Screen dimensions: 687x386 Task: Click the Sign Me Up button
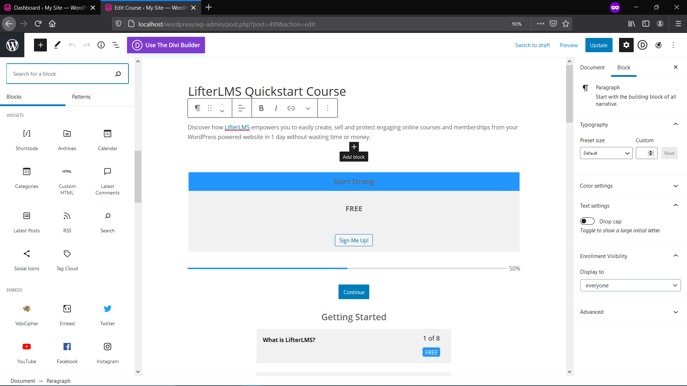(x=354, y=241)
